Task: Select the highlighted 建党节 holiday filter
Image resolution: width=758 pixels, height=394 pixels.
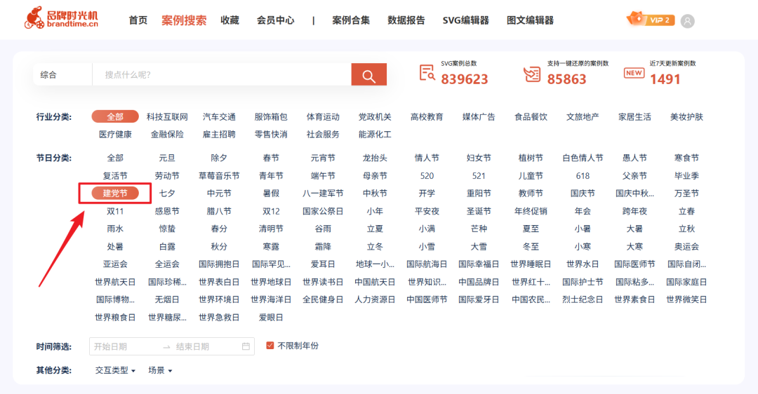Action: pos(115,193)
